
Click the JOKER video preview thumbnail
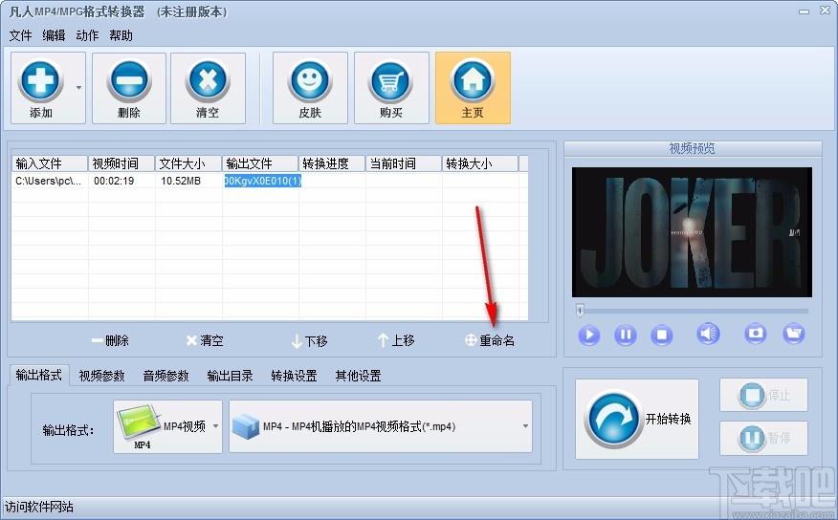click(x=692, y=232)
